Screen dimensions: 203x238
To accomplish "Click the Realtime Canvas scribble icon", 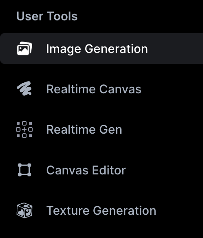I will (24, 89).
